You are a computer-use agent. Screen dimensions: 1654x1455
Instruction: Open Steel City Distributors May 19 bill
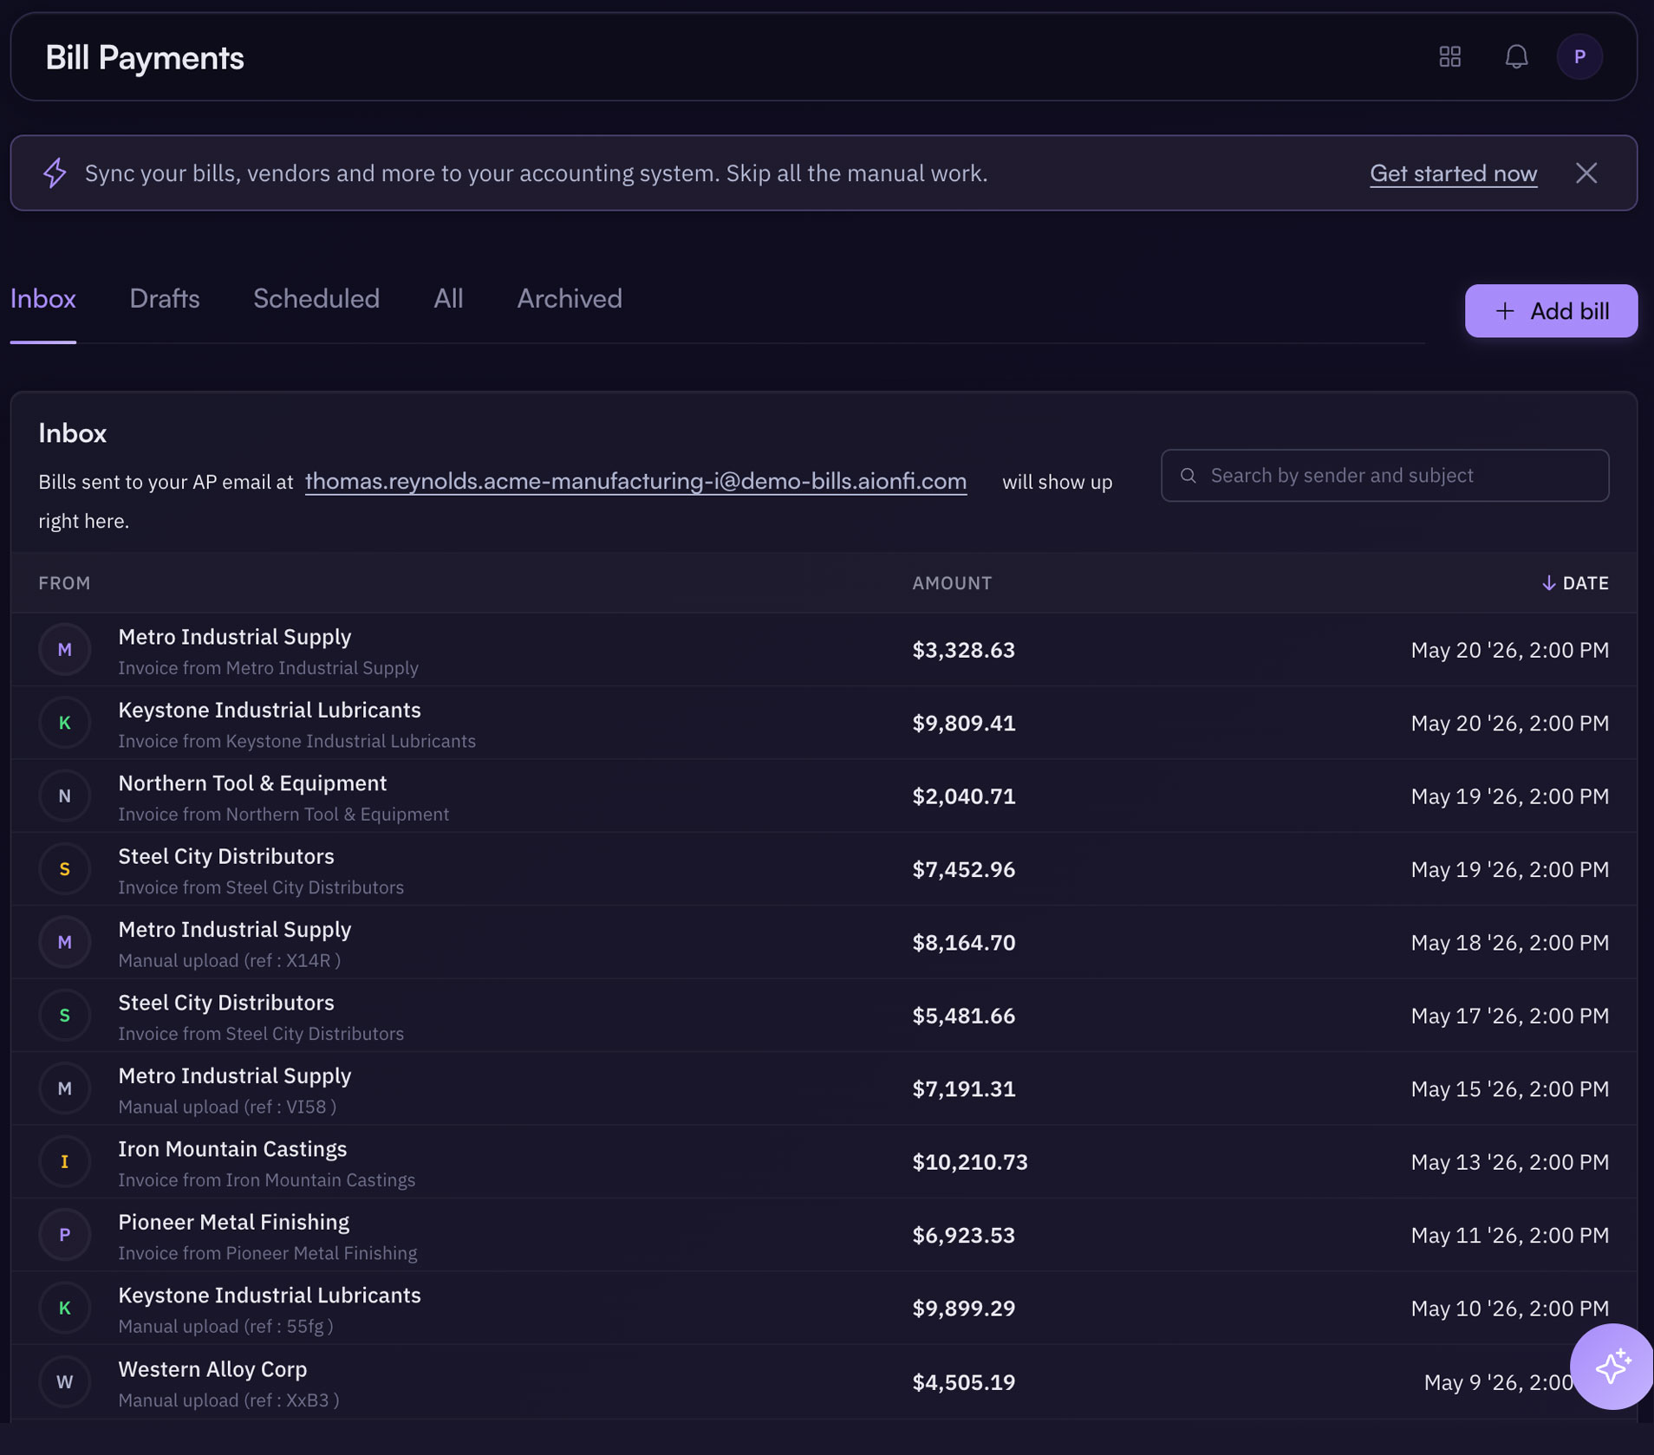coord(824,869)
